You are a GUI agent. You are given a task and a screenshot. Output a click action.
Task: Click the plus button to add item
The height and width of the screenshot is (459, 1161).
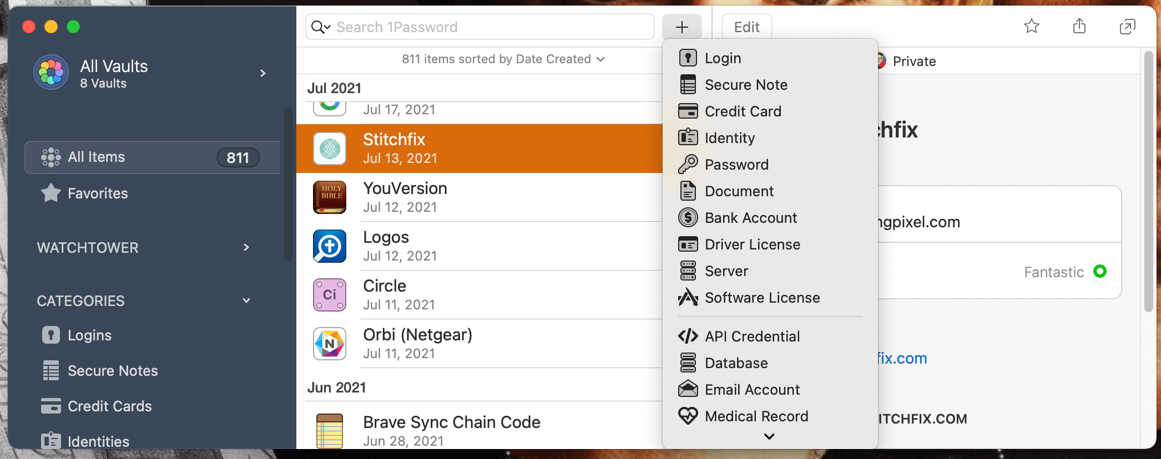click(x=682, y=27)
